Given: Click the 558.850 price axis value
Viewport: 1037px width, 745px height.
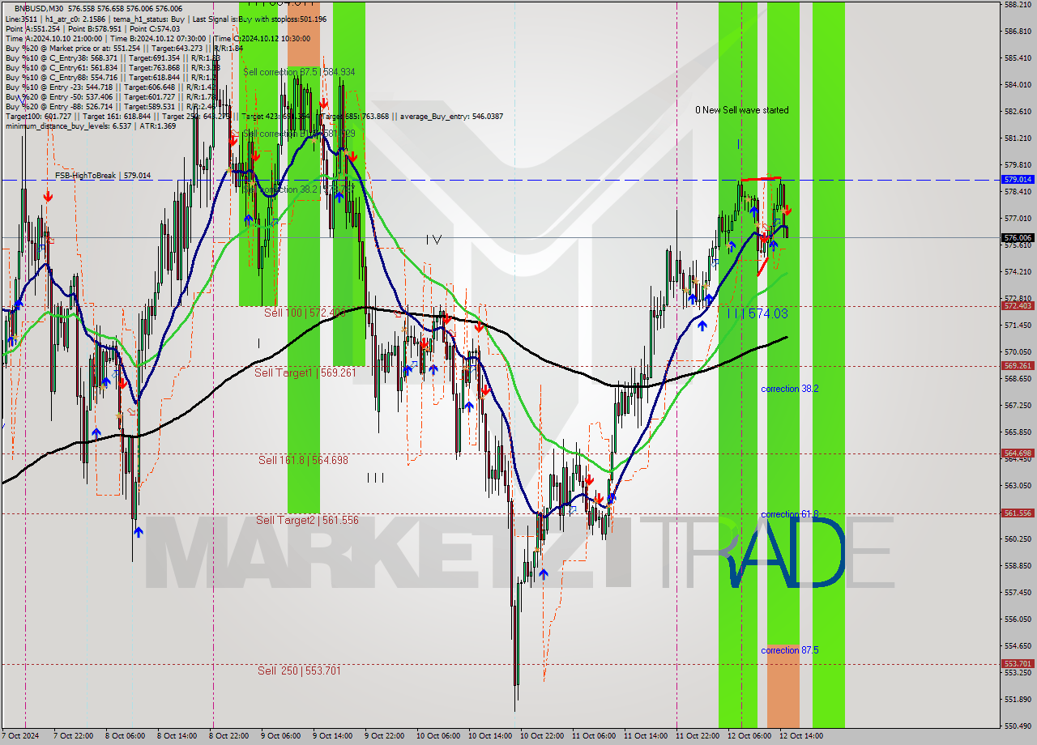Looking at the screenshot, I should [x=1018, y=565].
